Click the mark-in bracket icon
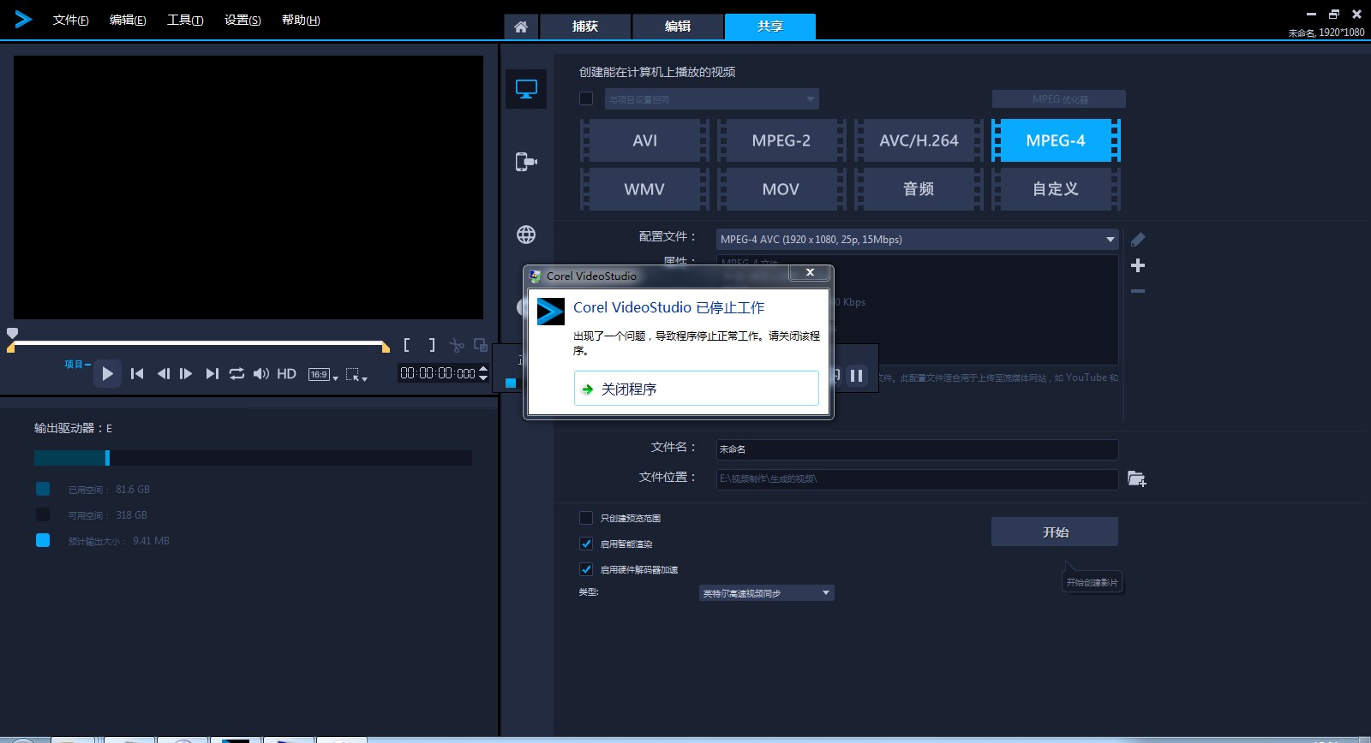 (407, 345)
